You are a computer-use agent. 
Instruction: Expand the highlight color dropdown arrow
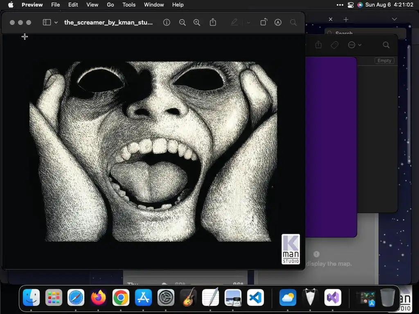(248, 23)
